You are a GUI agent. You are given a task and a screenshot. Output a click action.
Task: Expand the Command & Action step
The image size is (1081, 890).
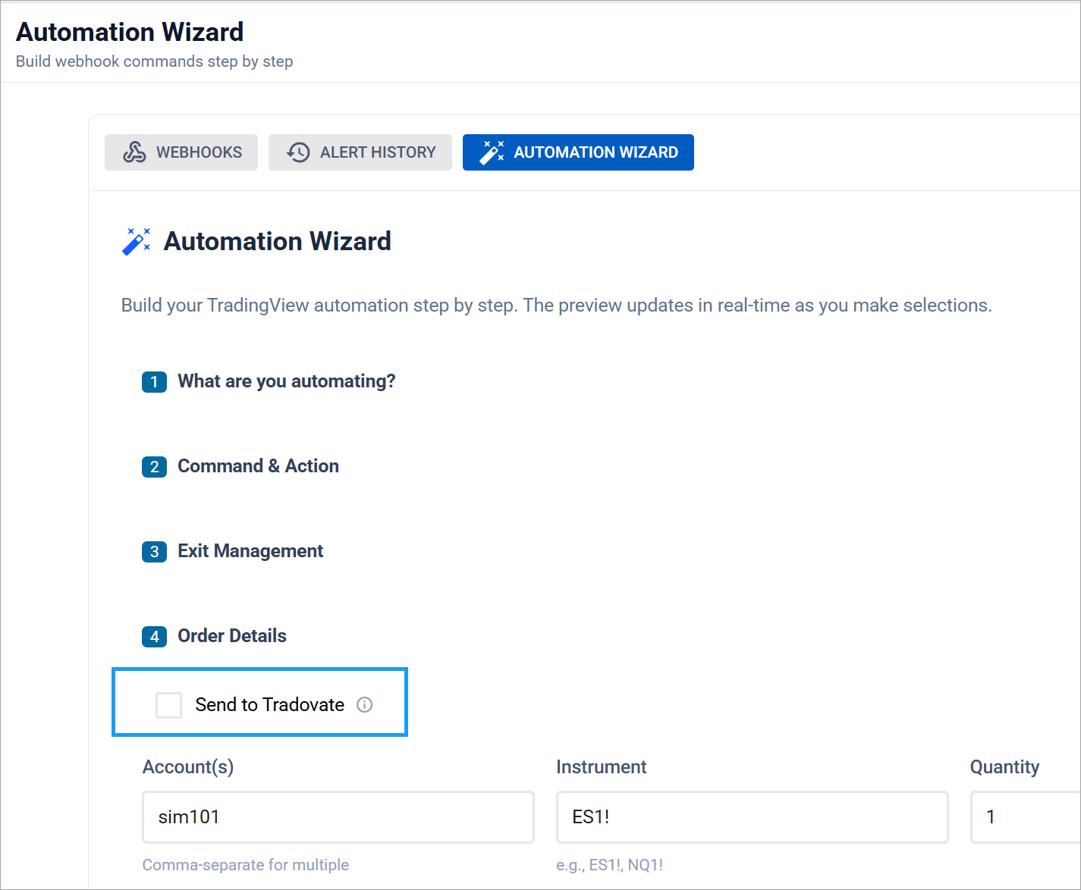tap(240, 466)
